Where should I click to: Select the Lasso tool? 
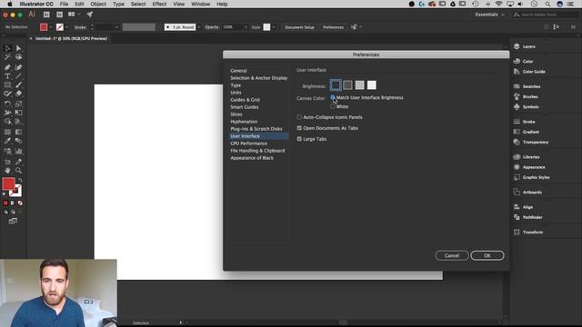click(x=18, y=57)
